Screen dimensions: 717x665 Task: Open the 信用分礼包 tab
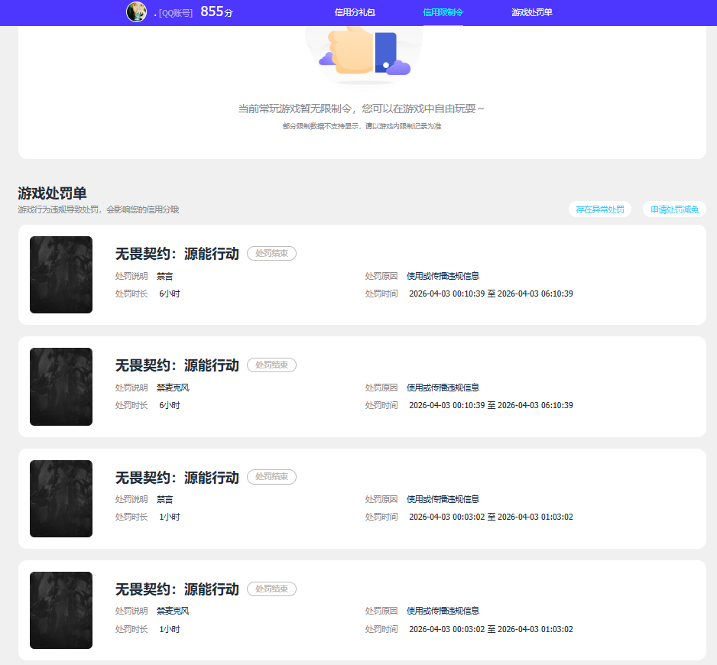coord(355,12)
